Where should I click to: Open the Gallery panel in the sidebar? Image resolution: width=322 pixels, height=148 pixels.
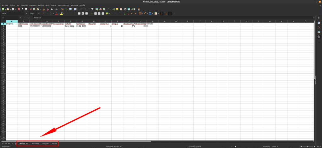(x=319, y=32)
